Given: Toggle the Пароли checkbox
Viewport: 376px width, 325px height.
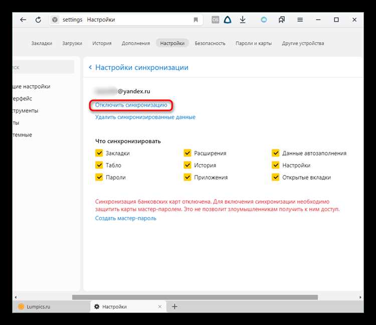Looking at the screenshot, I should [99, 177].
